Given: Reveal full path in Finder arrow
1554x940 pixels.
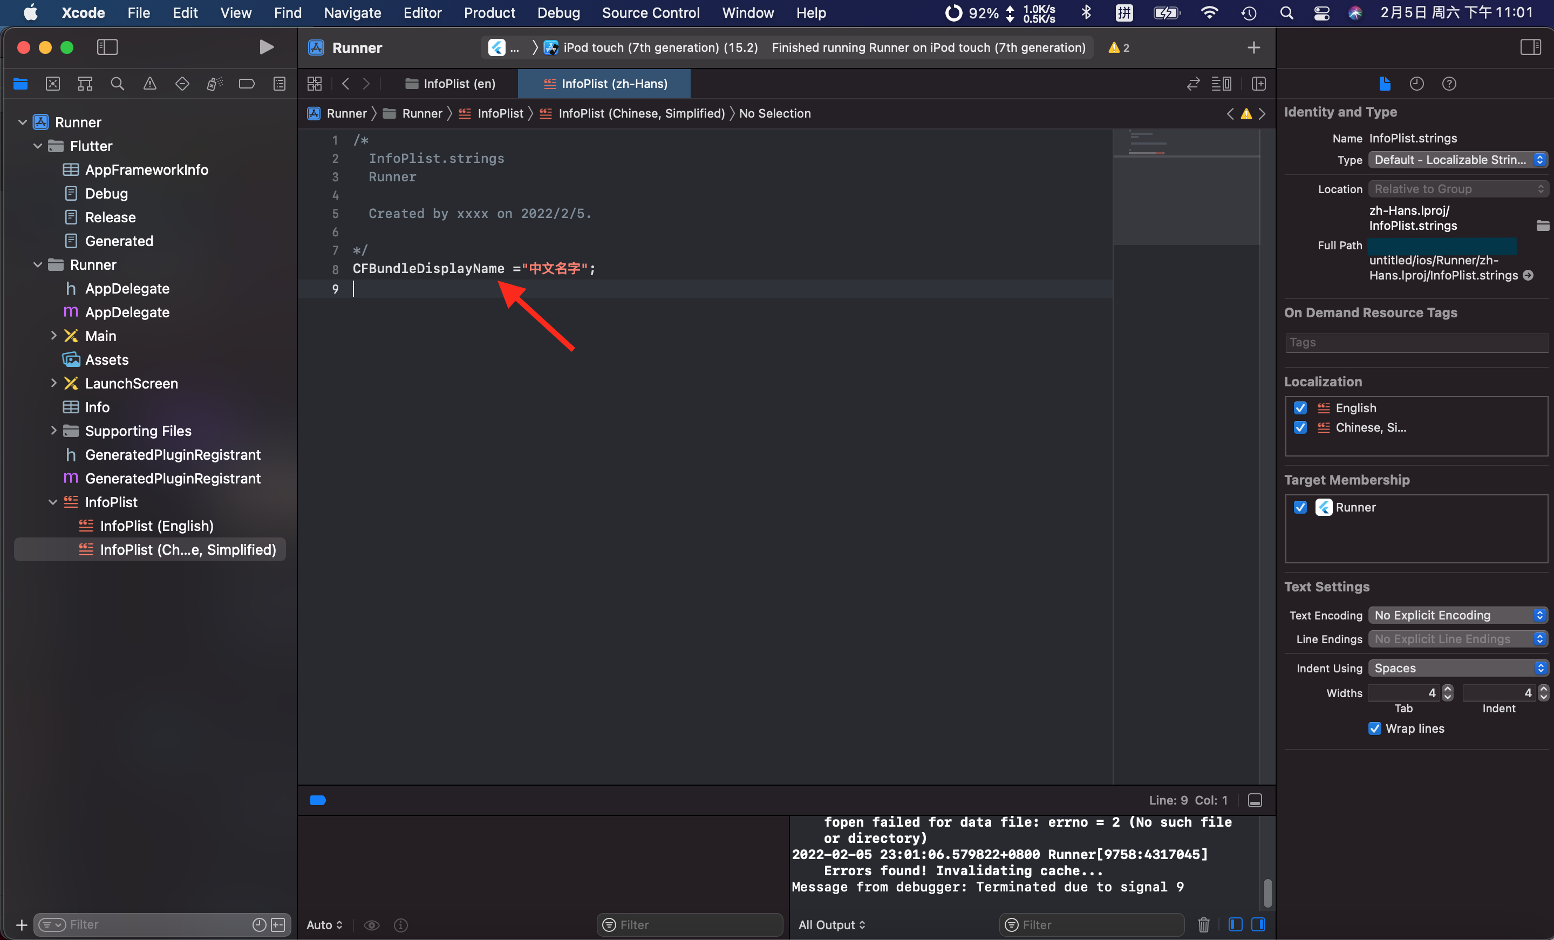Looking at the screenshot, I should [1528, 275].
